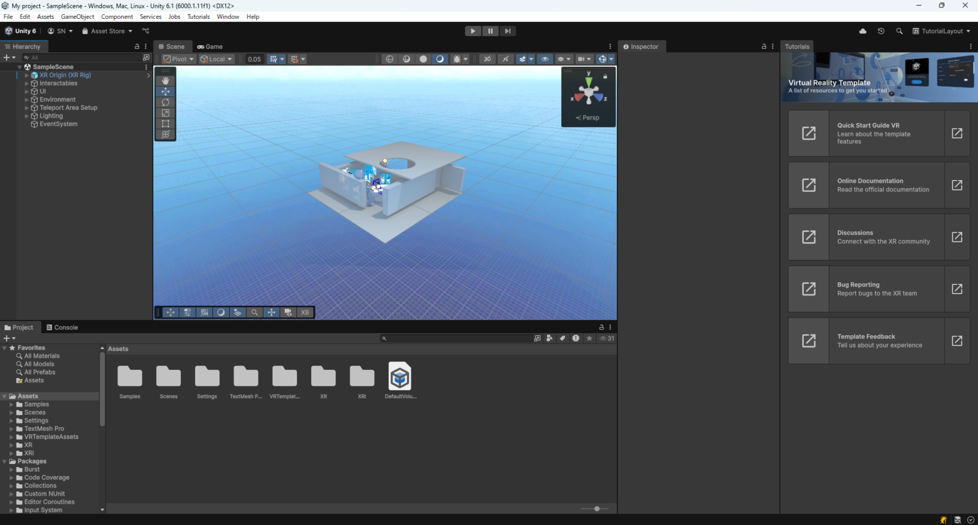Expand Teleport Area Setup hierarchy item
The width and height of the screenshot is (978, 525).
[27, 108]
